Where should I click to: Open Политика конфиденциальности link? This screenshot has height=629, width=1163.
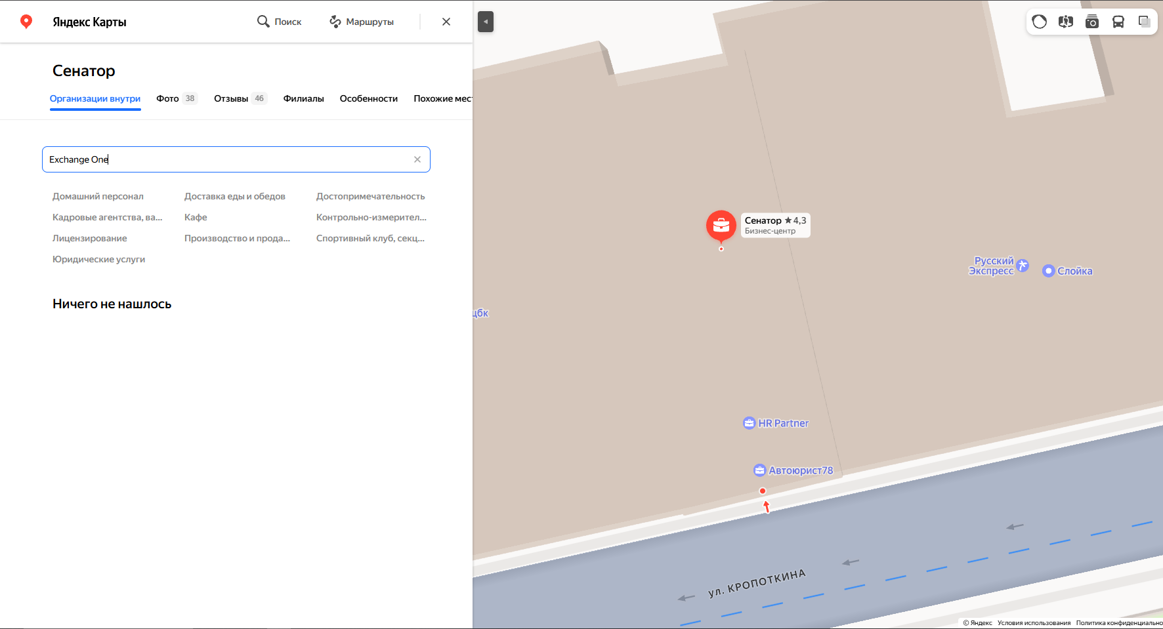[1119, 623]
